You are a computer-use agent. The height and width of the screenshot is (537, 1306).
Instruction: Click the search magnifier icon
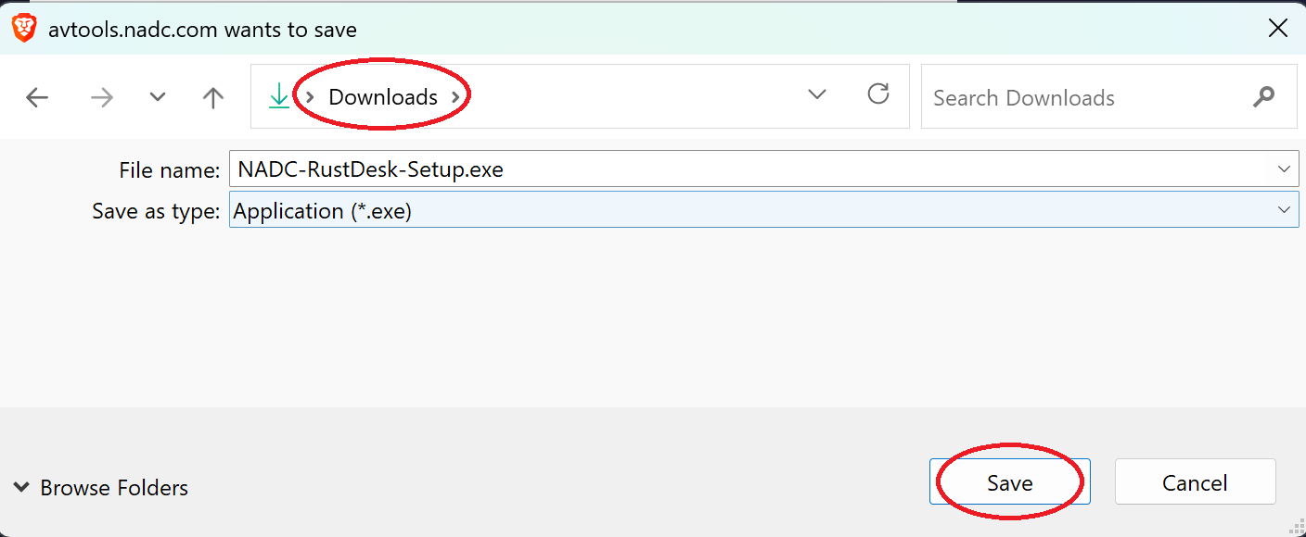point(1264,96)
